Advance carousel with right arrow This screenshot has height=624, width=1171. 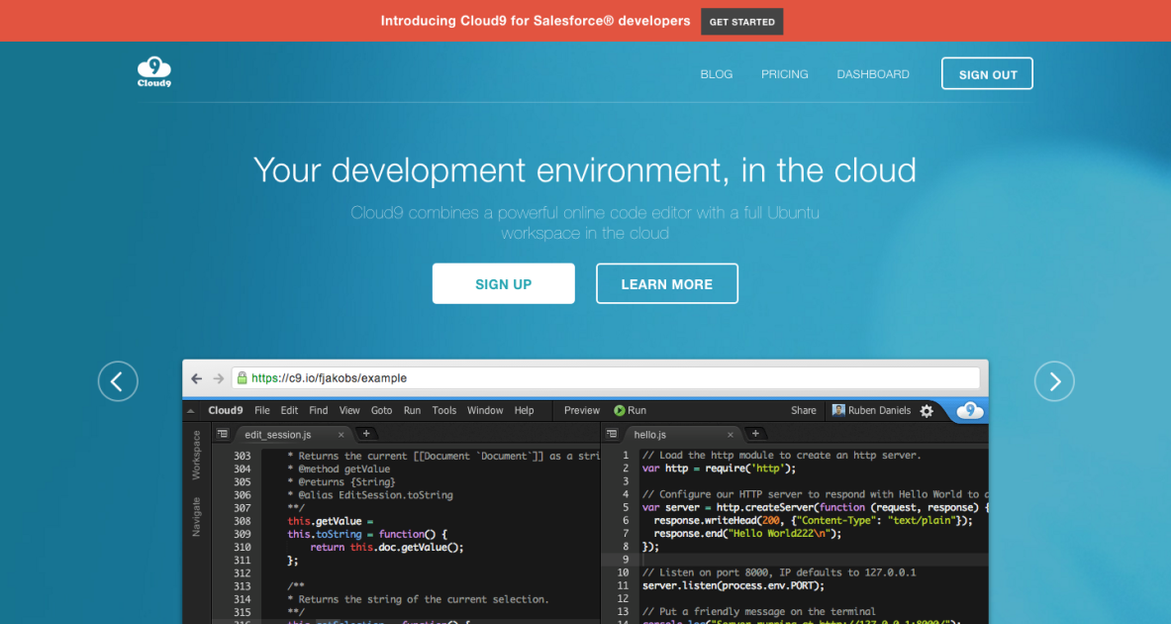point(1054,381)
